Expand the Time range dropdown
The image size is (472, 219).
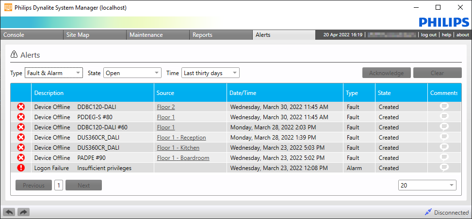(x=210, y=73)
